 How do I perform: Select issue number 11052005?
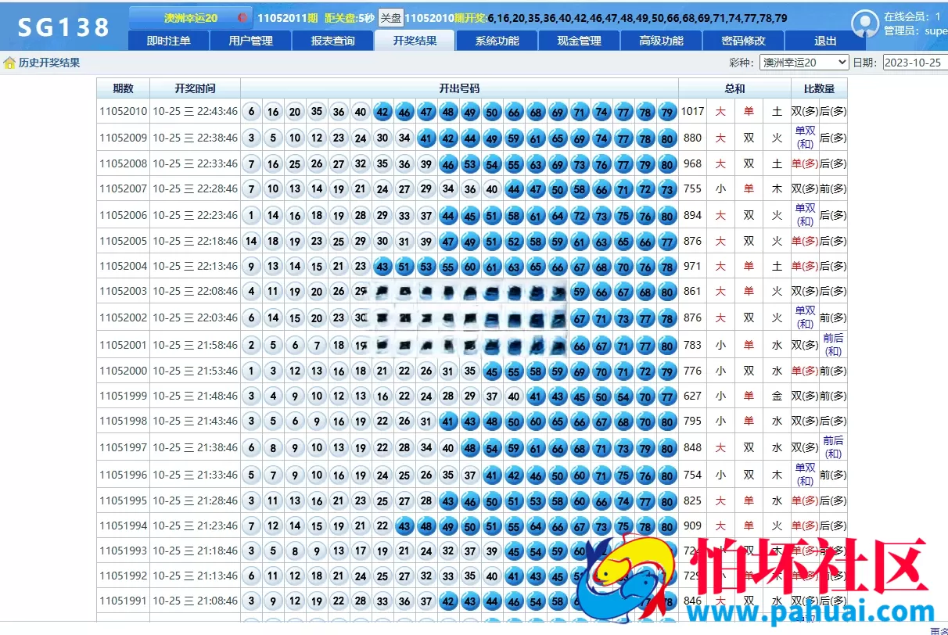(x=123, y=241)
